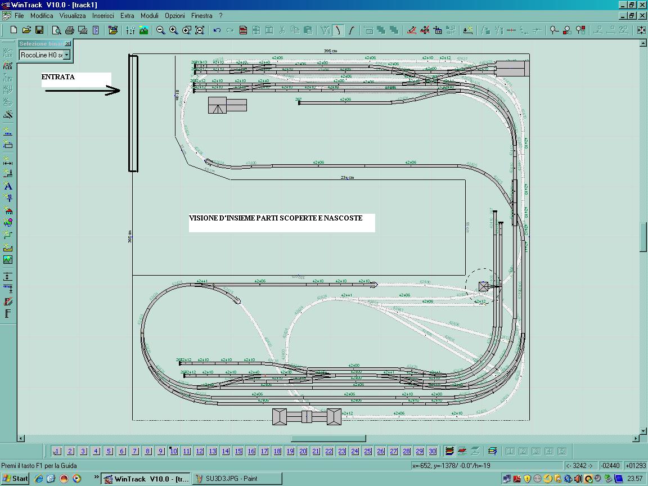Click the turntable symbol on the layout
Screen dimensions: 648x486
pyautogui.click(x=483, y=286)
